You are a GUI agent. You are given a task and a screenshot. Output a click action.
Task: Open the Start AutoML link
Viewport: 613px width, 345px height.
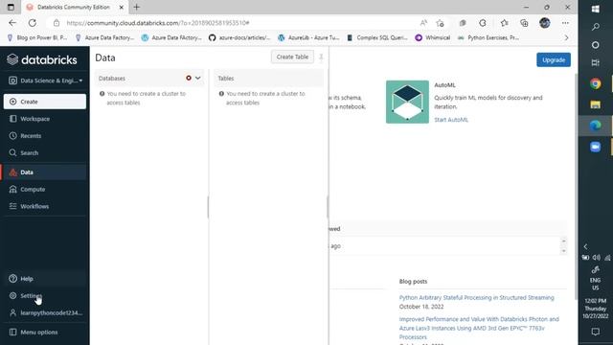[x=451, y=120]
